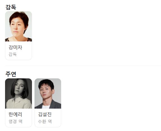Open director 강미자's profile photo
This screenshot has width=161, height=131.
click(19, 26)
